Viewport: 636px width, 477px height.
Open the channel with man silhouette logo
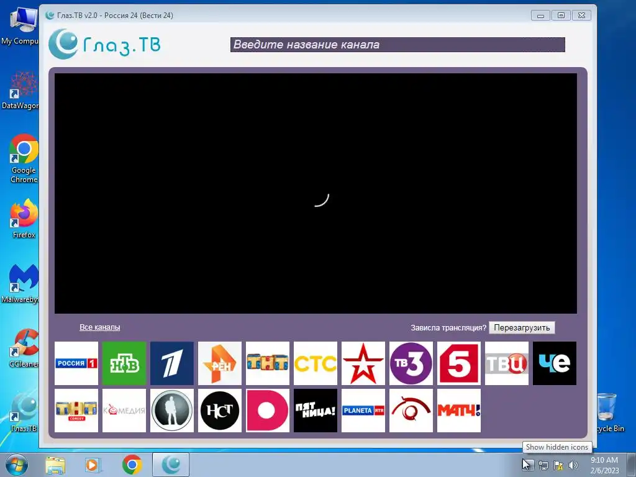[172, 411]
